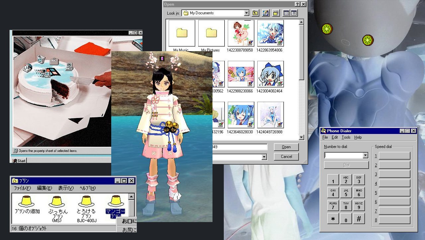Open Help menu in Phone Dialer
Screen dimensions: 425x240
tap(358, 137)
